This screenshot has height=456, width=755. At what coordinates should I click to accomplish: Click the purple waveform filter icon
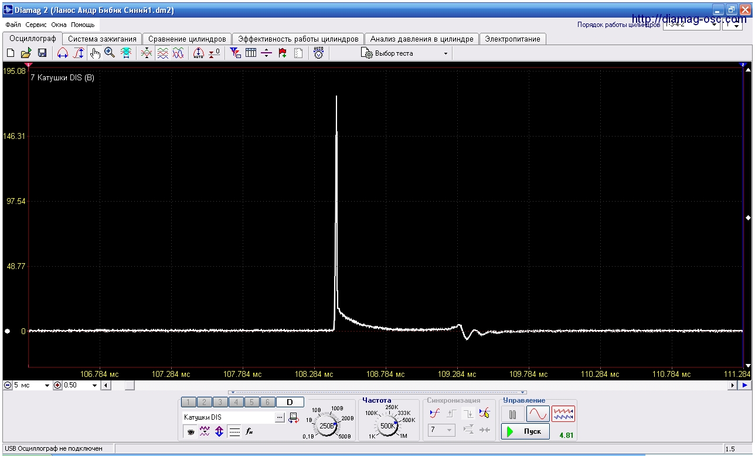(205, 431)
